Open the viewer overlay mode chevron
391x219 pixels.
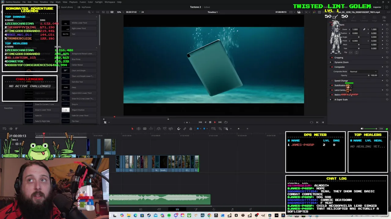109,122
